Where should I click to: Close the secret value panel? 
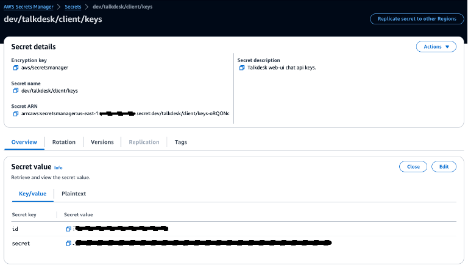click(x=413, y=167)
